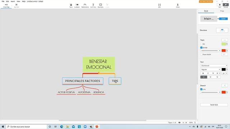The height and width of the screenshot is (129, 230).
Task: Select the RESILIENCIA subtopic
Action: pos(99,92)
